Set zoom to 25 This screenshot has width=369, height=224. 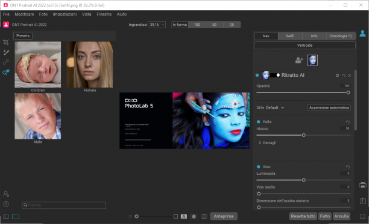point(232,25)
